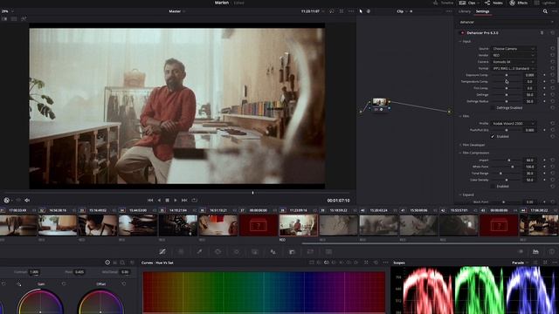Open the Power Window palette icon

(x=217, y=252)
